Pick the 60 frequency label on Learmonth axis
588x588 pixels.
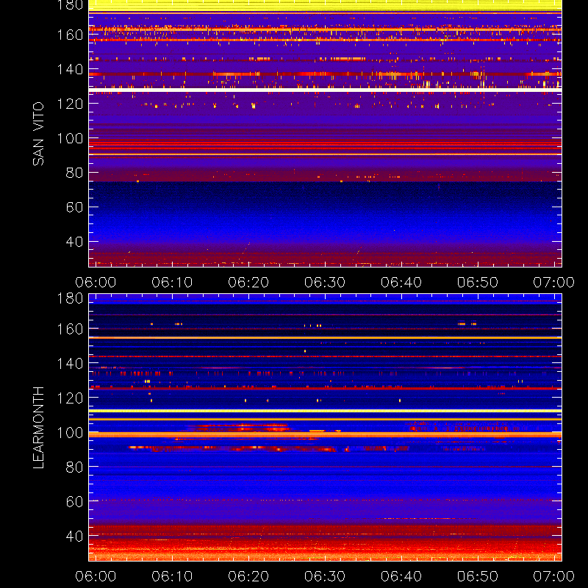tap(74, 501)
